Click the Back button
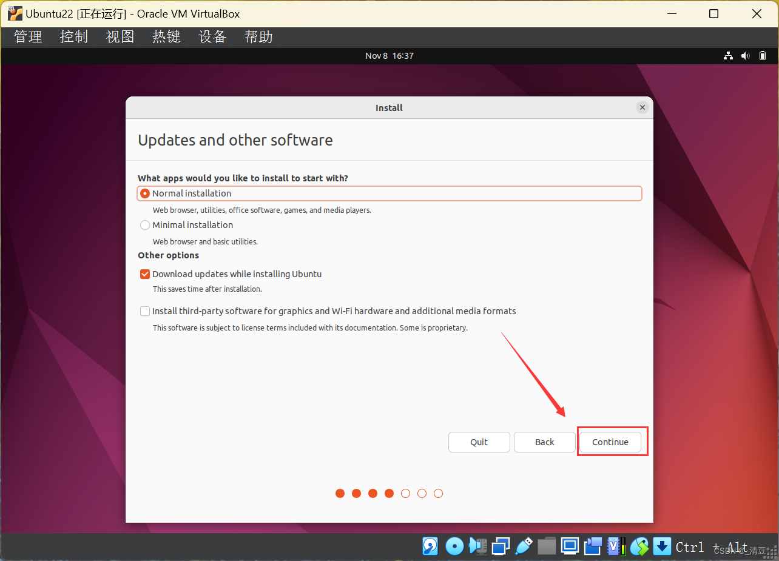The width and height of the screenshot is (779, 561). pos(545,442)
